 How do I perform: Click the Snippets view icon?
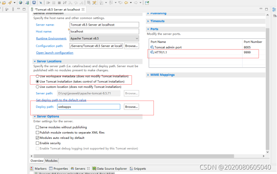[132, 168]
